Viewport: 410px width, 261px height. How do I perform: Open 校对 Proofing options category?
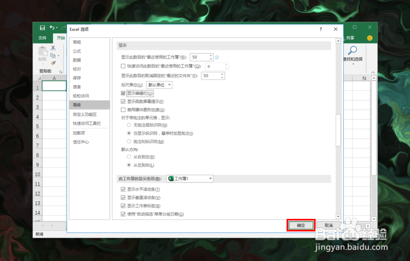pyautogui.click(x=89, y=69)
